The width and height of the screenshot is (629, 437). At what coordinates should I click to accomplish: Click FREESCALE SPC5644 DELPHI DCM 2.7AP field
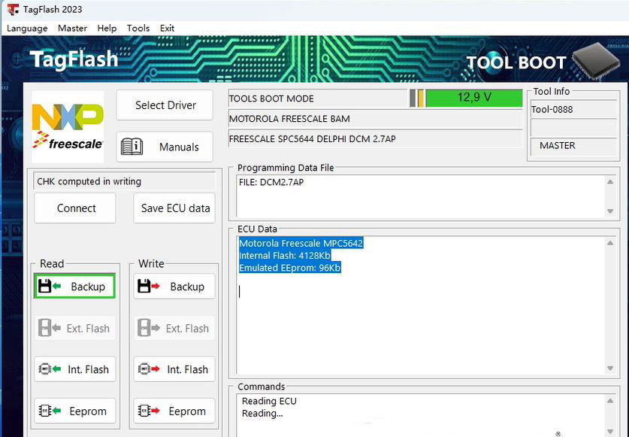(375, 139)
